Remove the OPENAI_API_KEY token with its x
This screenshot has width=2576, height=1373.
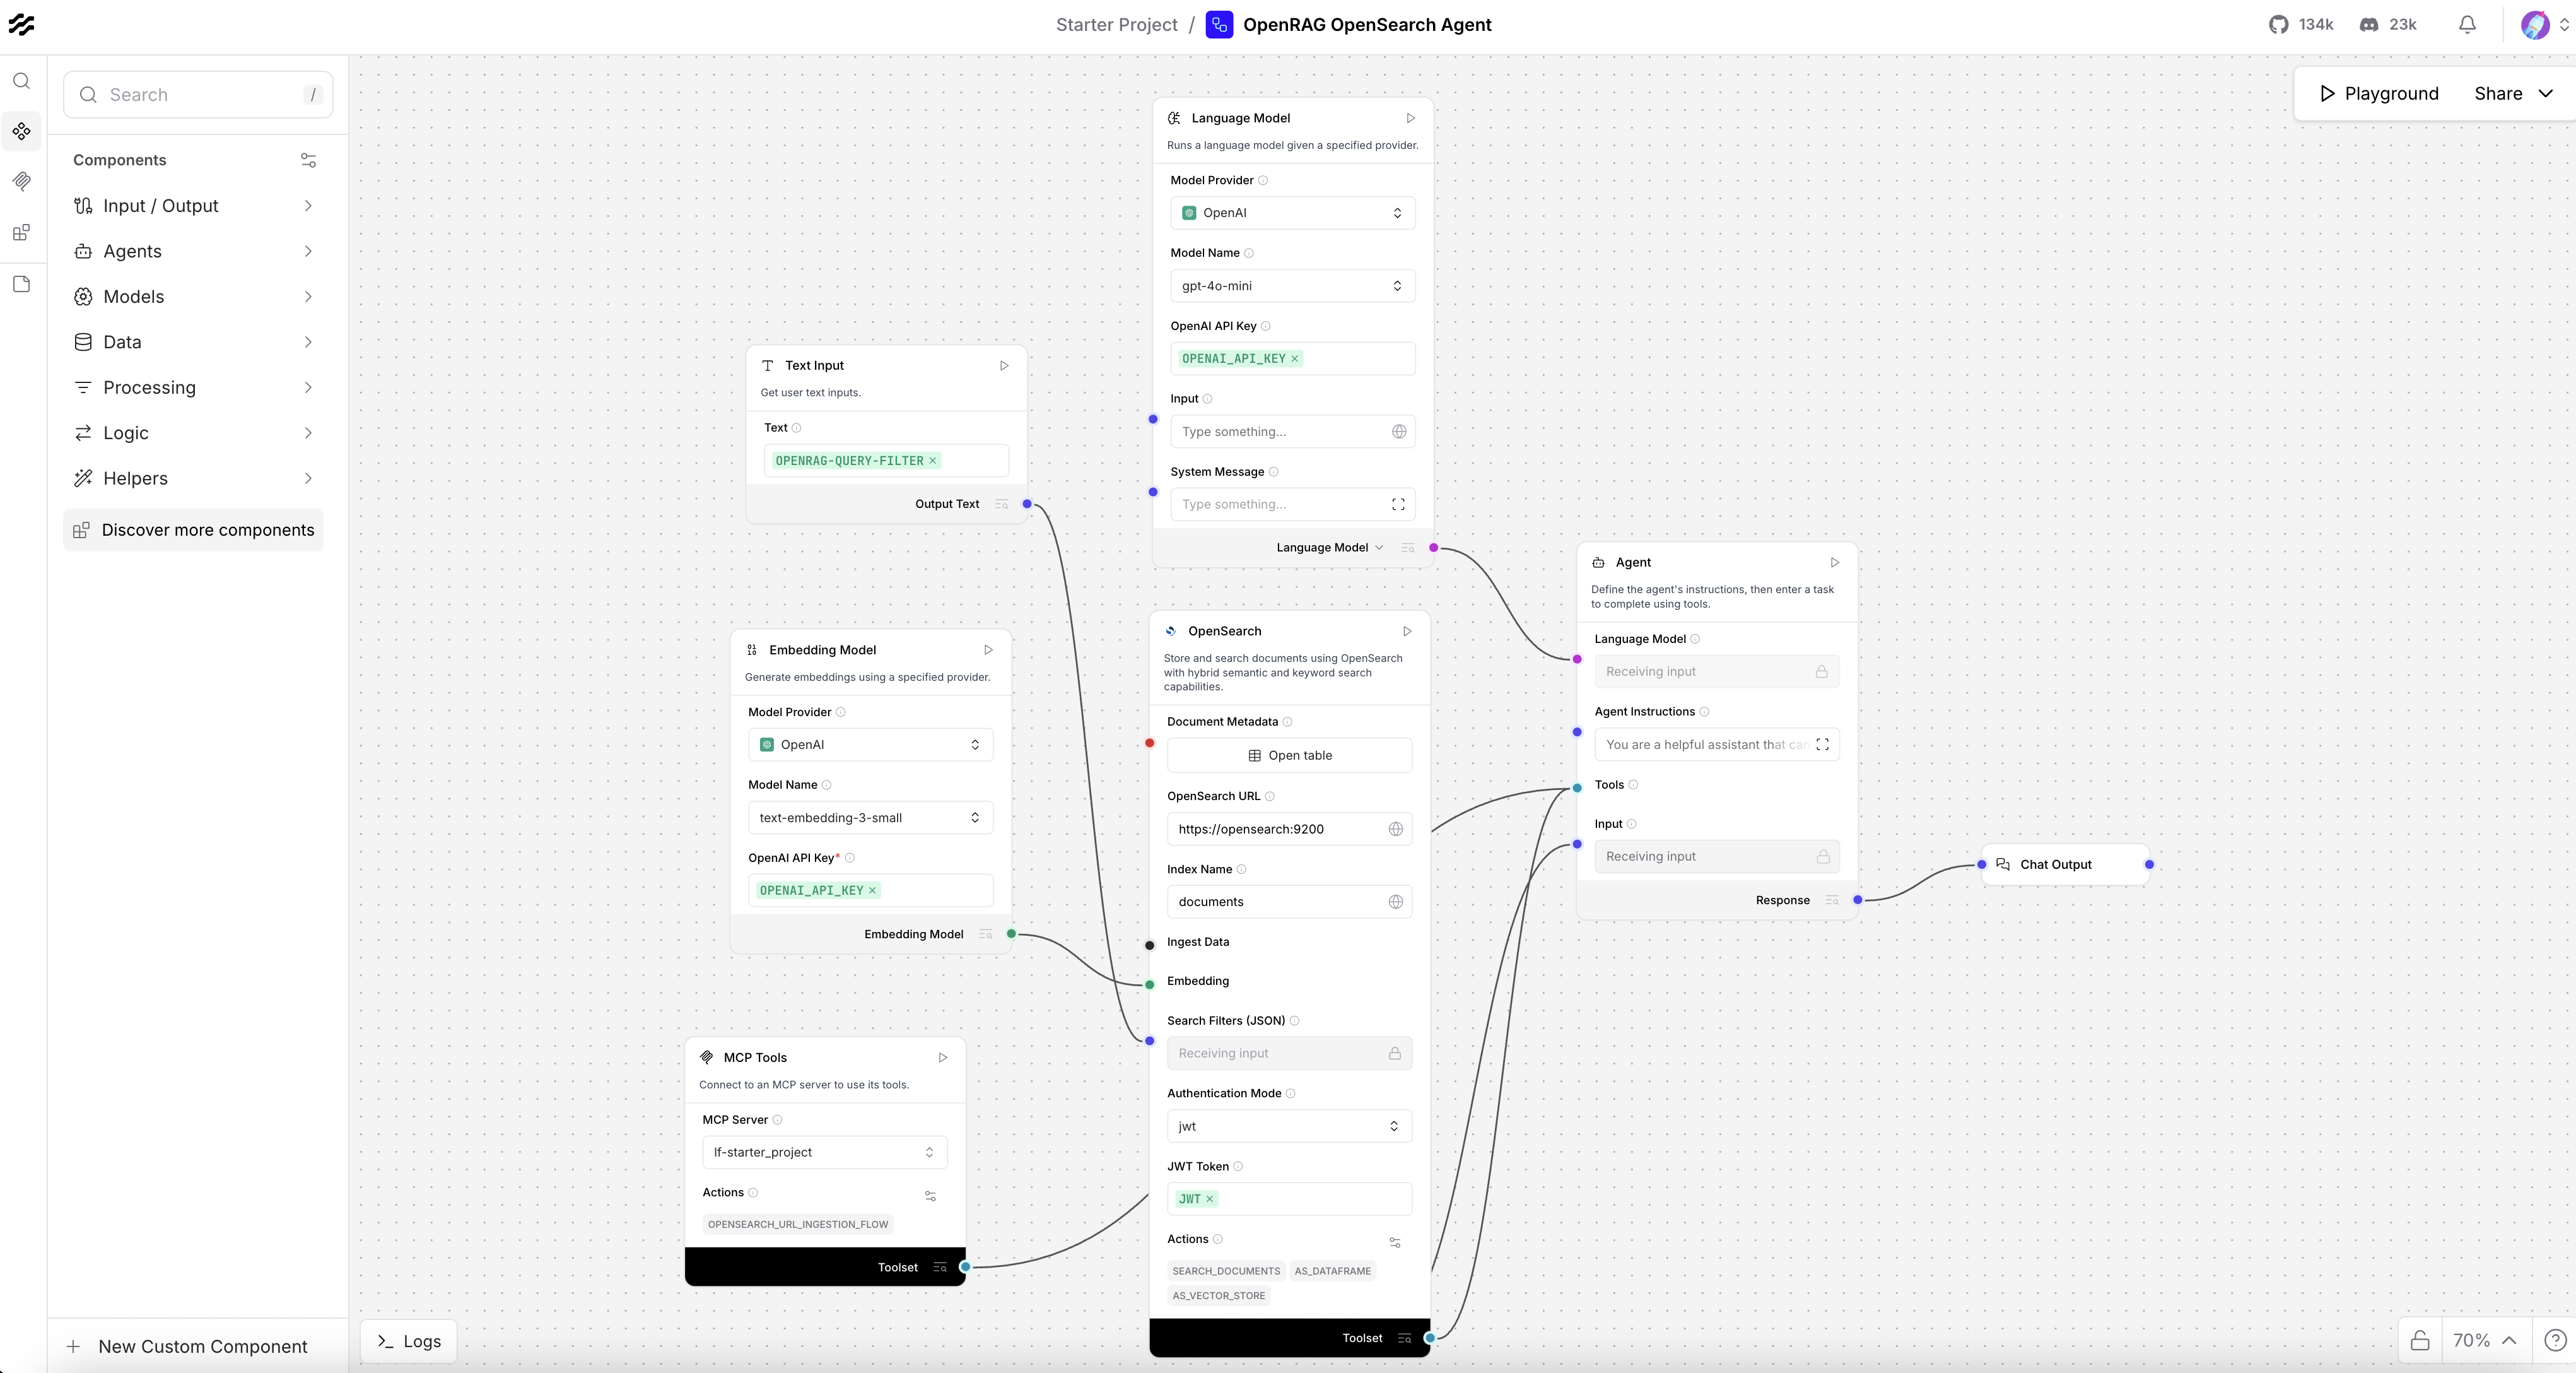[1295, 359]
